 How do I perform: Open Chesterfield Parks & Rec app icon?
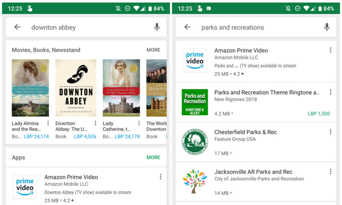point(195,142)
